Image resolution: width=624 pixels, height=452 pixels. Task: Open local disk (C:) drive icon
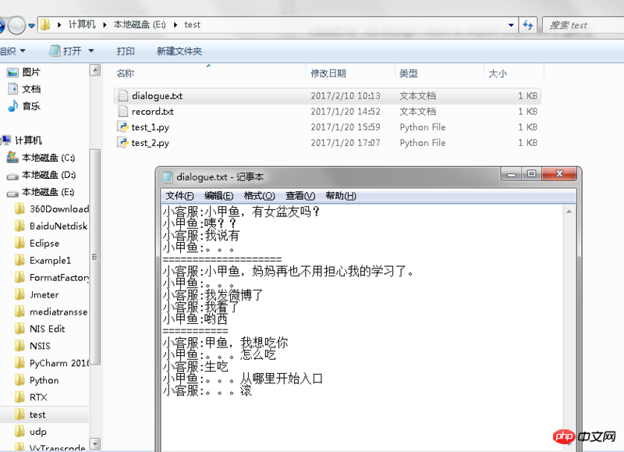click(12, 158)
